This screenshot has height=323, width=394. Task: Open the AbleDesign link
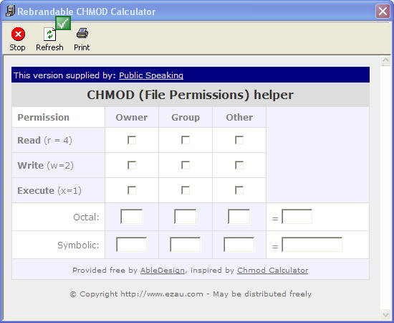point(163,271)
